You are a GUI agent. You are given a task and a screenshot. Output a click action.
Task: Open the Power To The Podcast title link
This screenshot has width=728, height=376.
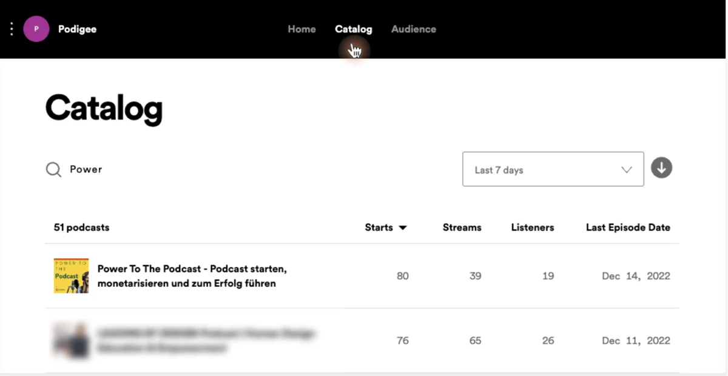coord(192,276)
